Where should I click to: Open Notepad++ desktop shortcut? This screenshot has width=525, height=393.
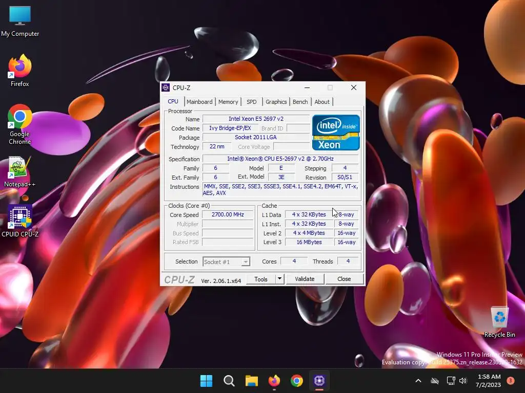click(20, 172)
